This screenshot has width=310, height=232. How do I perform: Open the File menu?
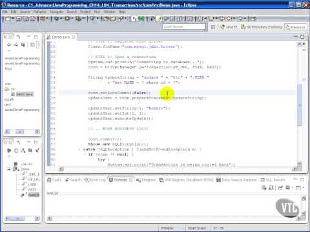tap(5, 12)
